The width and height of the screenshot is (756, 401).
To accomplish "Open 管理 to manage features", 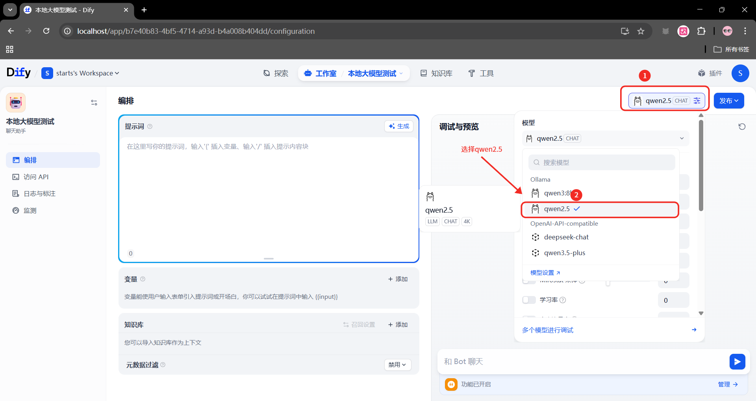I will pyautogui.click(x=728, y=384).
